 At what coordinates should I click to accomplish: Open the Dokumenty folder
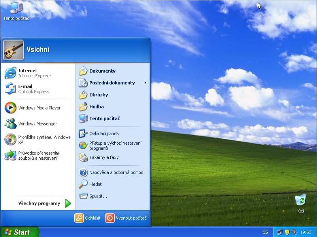(x=113, y=71)
